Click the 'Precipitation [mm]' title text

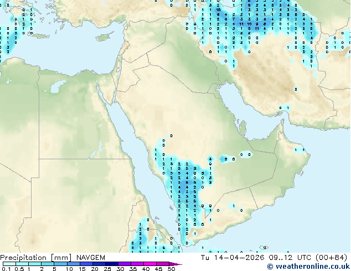[x=36, y=258]
